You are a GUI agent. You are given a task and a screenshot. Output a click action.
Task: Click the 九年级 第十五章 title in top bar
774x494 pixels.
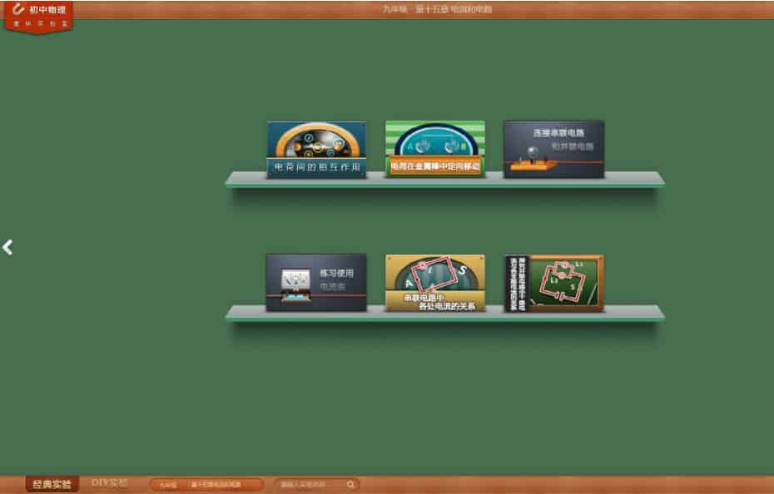430,9
